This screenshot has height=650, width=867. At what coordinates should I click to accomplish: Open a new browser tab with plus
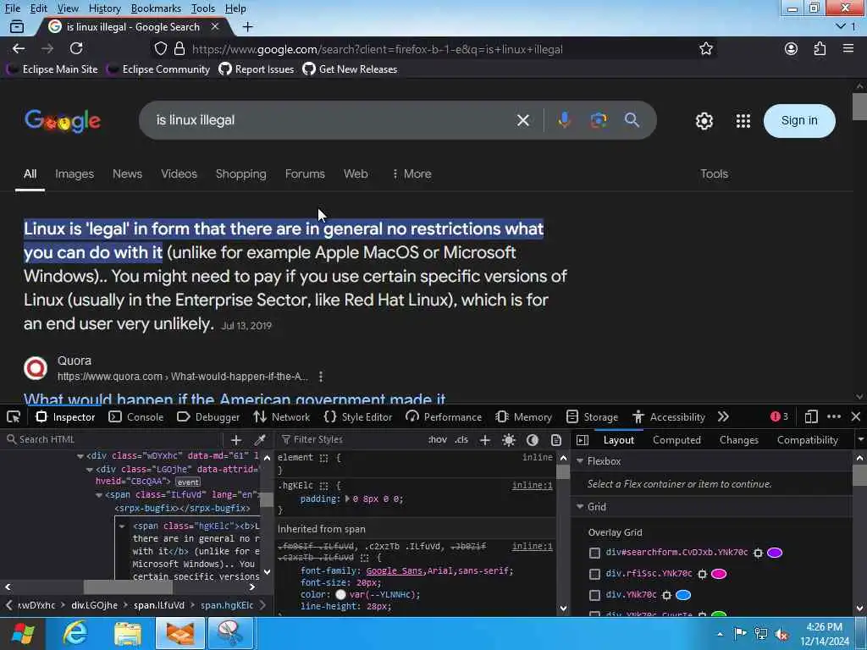click(x=248, y=26)
